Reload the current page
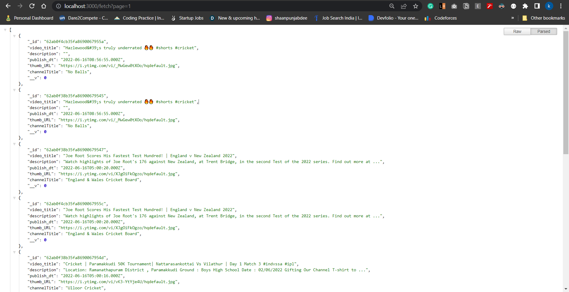Image resolution: width=569 pixels, height=292 pixels. pyautogui.click(x=32, y=6)
